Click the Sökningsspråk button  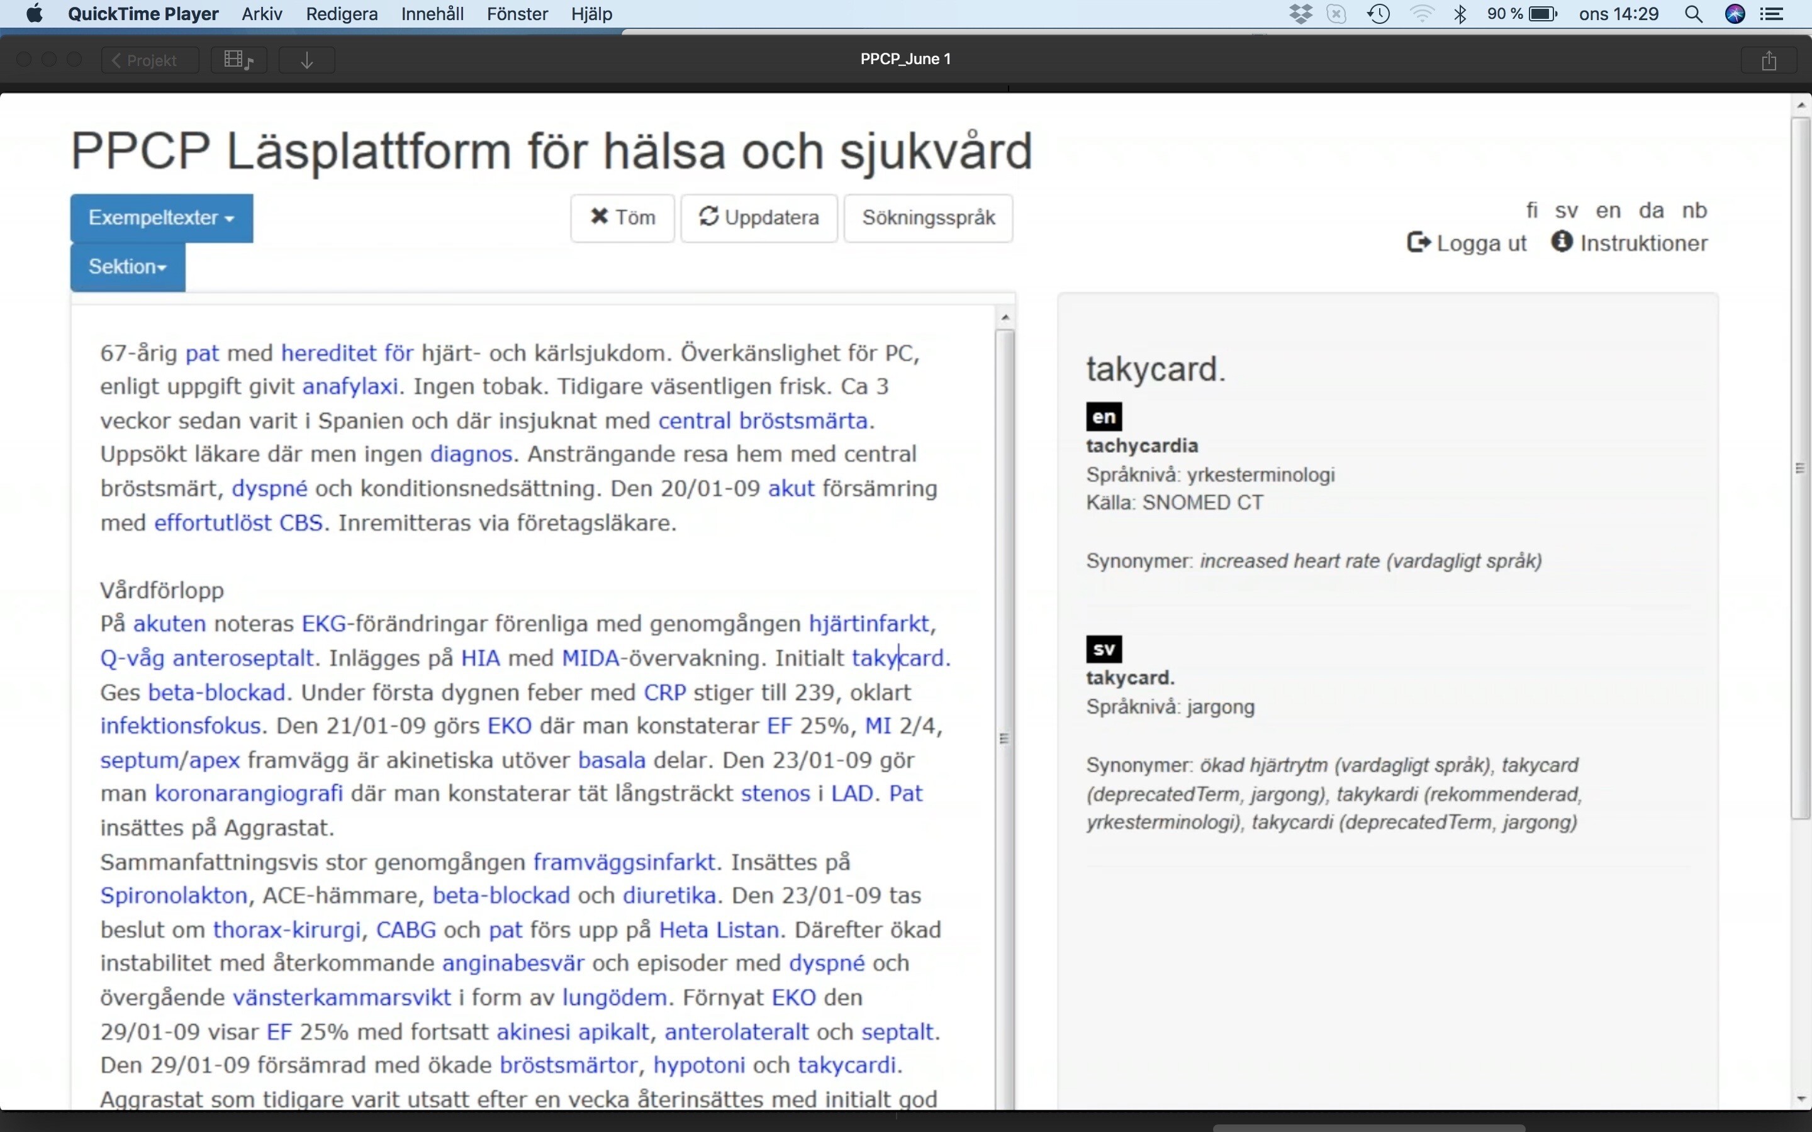tap(929, 218)
